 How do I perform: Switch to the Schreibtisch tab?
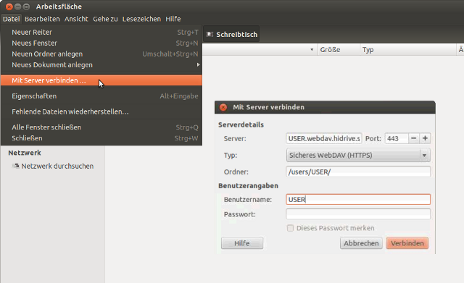tap(231, 35)
